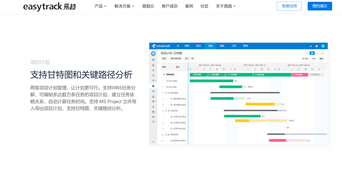The width and height of the screenshot is (342, 169).
Task: Click the plus add icon in the blue header
Action: (311, 46)
